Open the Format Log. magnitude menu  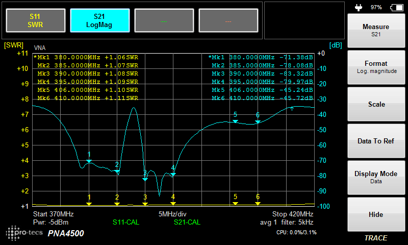point(375,67)
